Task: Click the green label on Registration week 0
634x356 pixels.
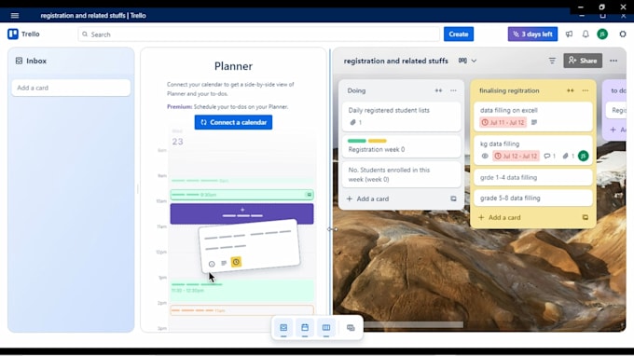Action: [x=356, y=141]
